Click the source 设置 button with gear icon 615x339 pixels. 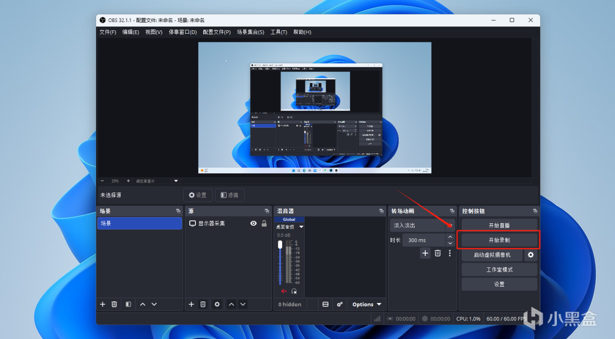tap(197, 195)
